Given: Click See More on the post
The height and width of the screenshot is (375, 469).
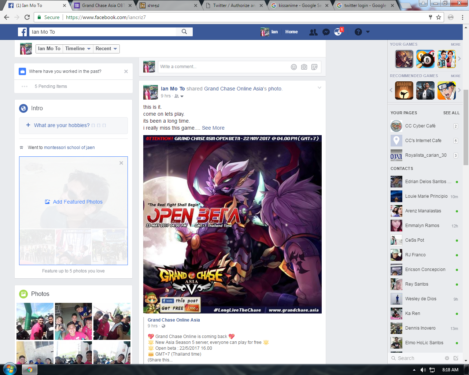Looking at the screenshot, I should [x=213, y=128].
